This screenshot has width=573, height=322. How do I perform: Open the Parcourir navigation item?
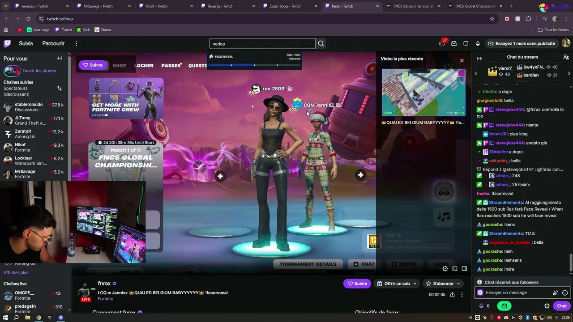point(53,43)
